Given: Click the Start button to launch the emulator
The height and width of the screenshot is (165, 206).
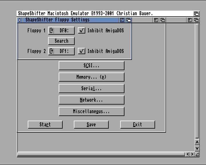Looking at the screenshot, I should [x=45, y=125].
